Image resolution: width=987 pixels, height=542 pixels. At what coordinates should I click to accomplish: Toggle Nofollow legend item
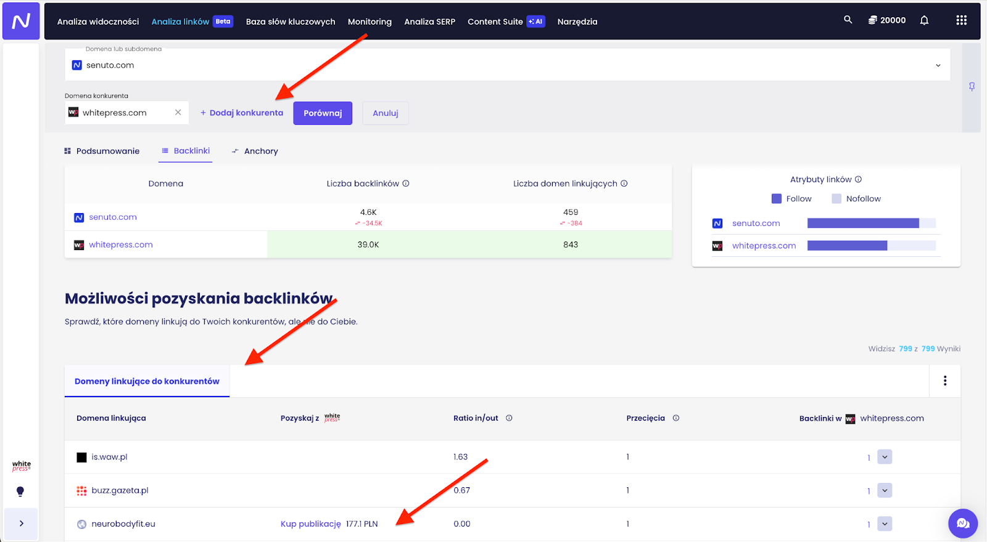[856, 198]
